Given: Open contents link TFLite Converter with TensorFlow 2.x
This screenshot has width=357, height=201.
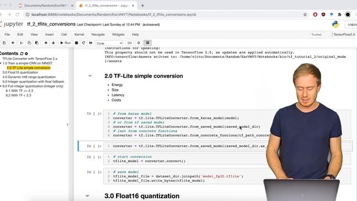Looking at the screenshot, I should tap(30, 59).
